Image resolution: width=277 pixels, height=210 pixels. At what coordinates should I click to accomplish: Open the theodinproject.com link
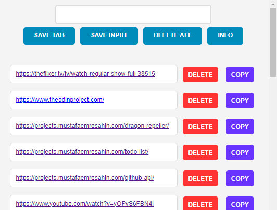(x=60, y=100)
